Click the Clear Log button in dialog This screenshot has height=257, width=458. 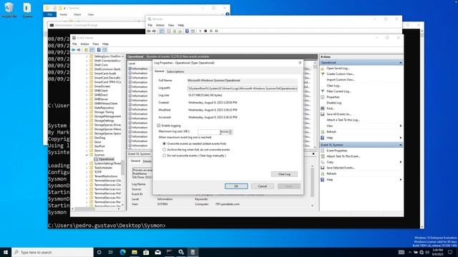click(x=284, y=174)
